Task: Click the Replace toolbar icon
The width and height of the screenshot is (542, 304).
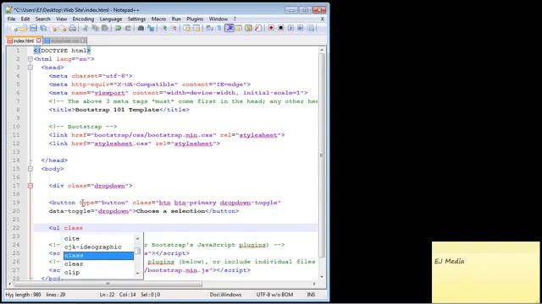Action: pyautogui.click(x=151, y=28)
